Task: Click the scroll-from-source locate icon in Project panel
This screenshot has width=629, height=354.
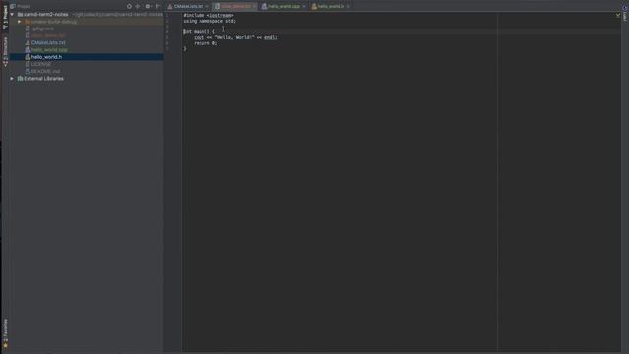Action: coord(129,6)
